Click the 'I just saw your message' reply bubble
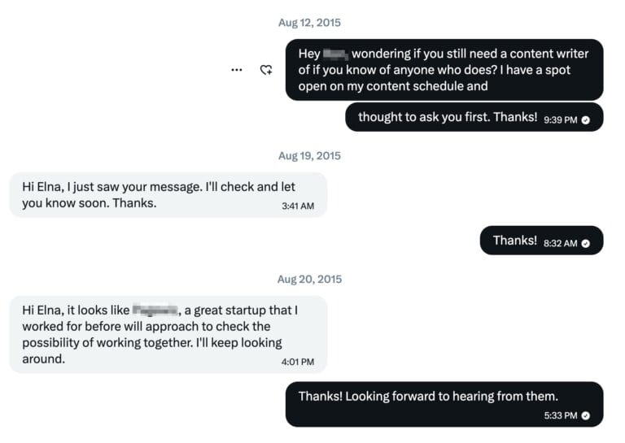 click(x=167, y=195)
